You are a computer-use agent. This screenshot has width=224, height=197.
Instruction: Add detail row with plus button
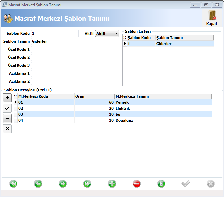pyautogui.click(x=7, y=98)
